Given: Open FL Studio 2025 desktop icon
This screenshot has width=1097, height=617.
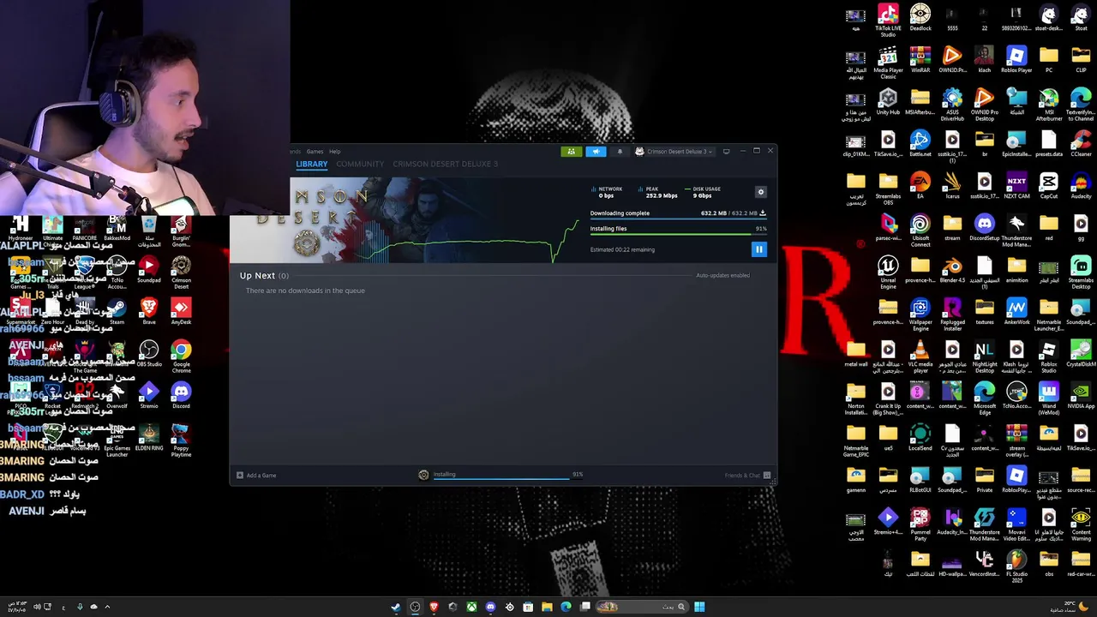Looking at the screenshot, I should pyautogui.click(x=1016, y=566).
